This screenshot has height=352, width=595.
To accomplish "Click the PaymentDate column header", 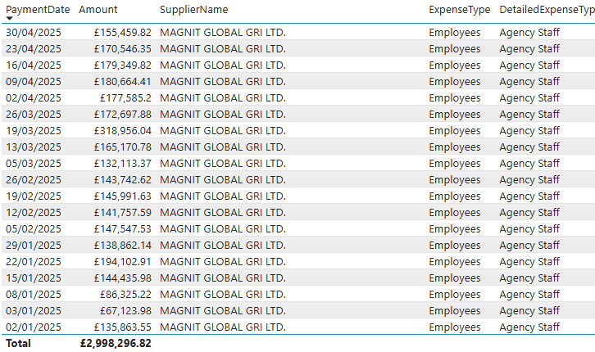I will pyautogui.click(x=38, y=10).
